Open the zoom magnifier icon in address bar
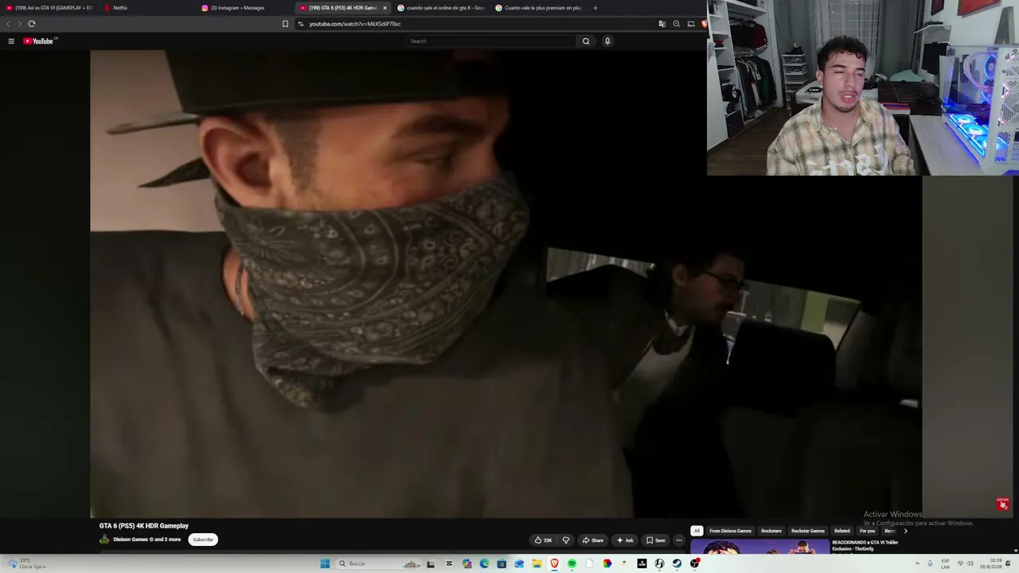1019x573 pixels. (677, 24)
